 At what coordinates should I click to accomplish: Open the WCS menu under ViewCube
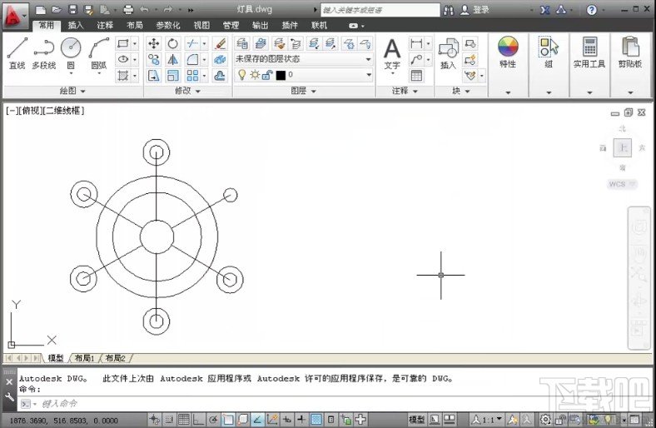coord(622,184)
